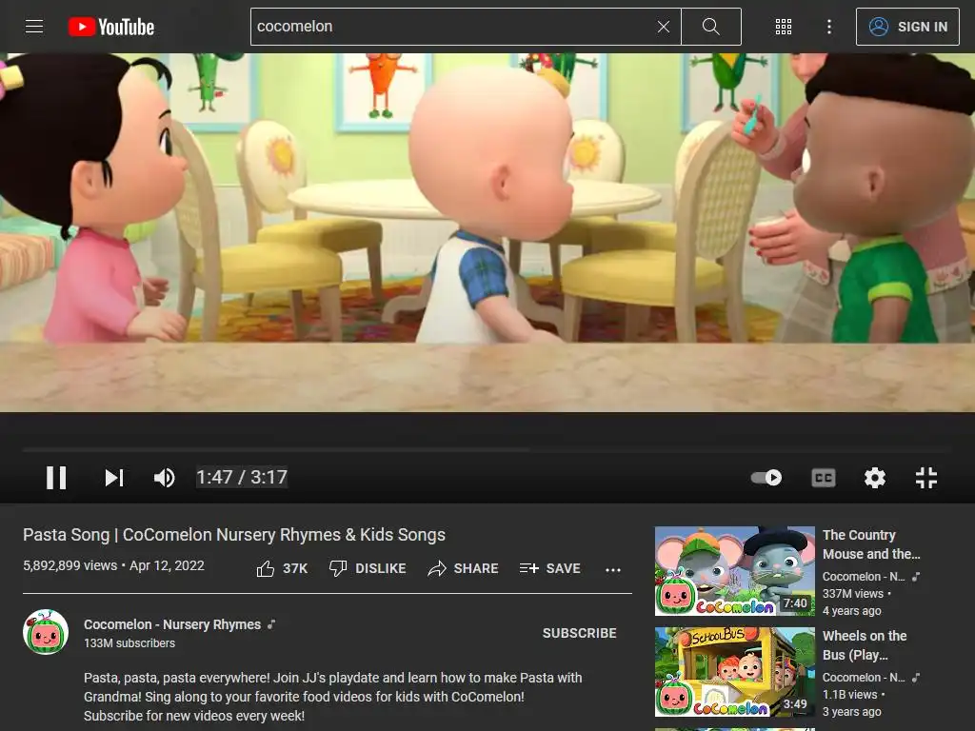Image resolution: width=975 pixels, height=731 pixels.
Task: Save the video to a playlist
Action: (x=550, y=568)
